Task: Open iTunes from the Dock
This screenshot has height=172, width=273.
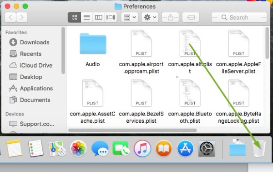Action: 142,149
